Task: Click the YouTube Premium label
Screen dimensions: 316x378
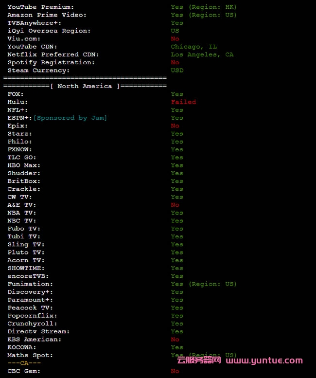Action: click(x=41, y=7)
